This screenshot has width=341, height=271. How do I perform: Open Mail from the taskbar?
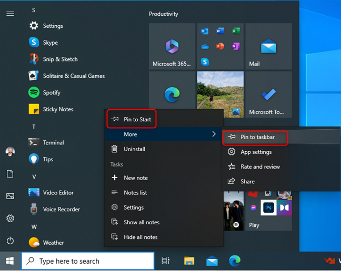click(212, 261)
